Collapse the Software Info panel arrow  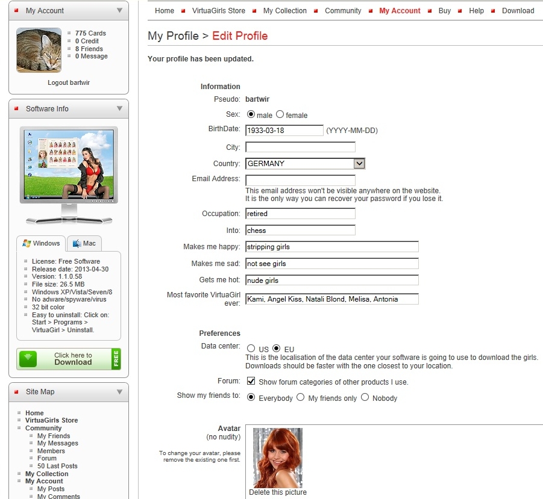coord(119,109)
